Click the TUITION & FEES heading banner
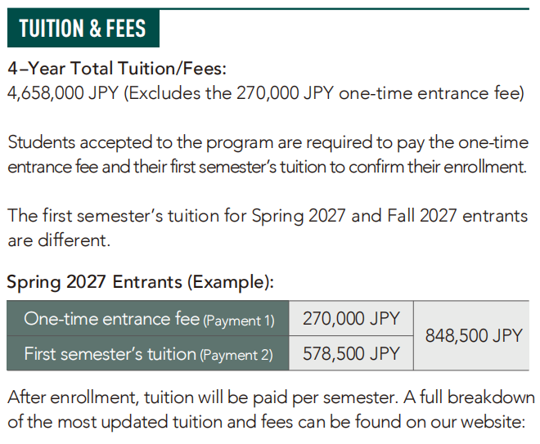 (x=83, y=29)
